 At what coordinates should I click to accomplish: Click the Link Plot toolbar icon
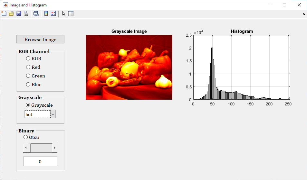click(36, 14)
